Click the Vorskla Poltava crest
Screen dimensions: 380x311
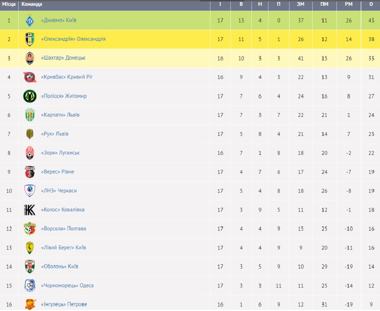tap(30, 229)
